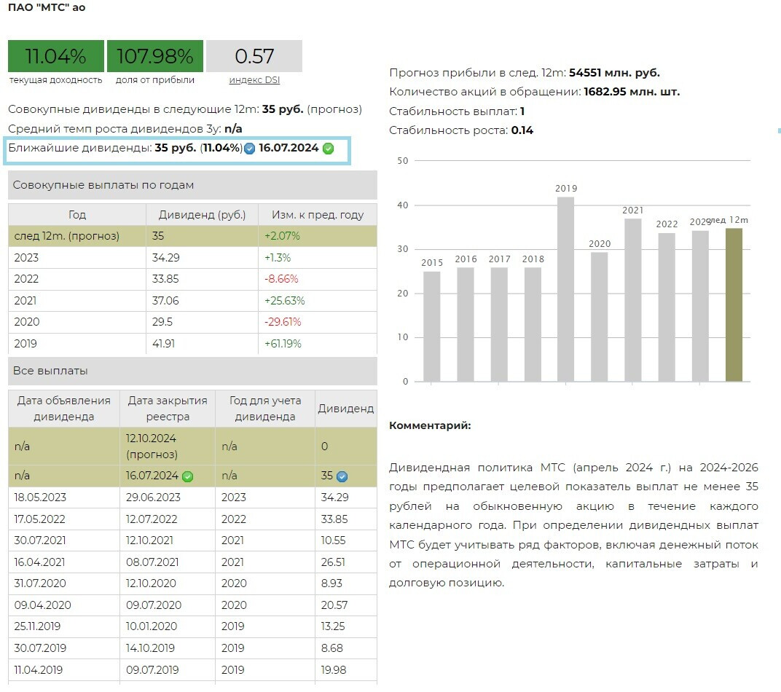This screenshot has height=692, width=781.
Task: Click green checkmark in the payments table row
Action: pos(187,476)
